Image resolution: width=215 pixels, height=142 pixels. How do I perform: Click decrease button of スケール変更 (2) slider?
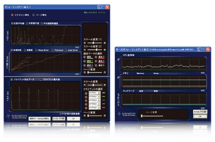point(85,50)
